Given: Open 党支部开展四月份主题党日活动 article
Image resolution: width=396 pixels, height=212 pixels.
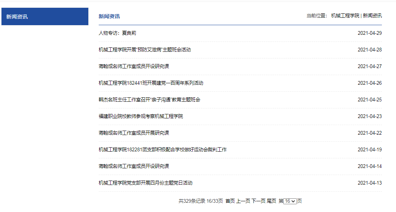Looking at the screenshot, I should coord(145,183).
